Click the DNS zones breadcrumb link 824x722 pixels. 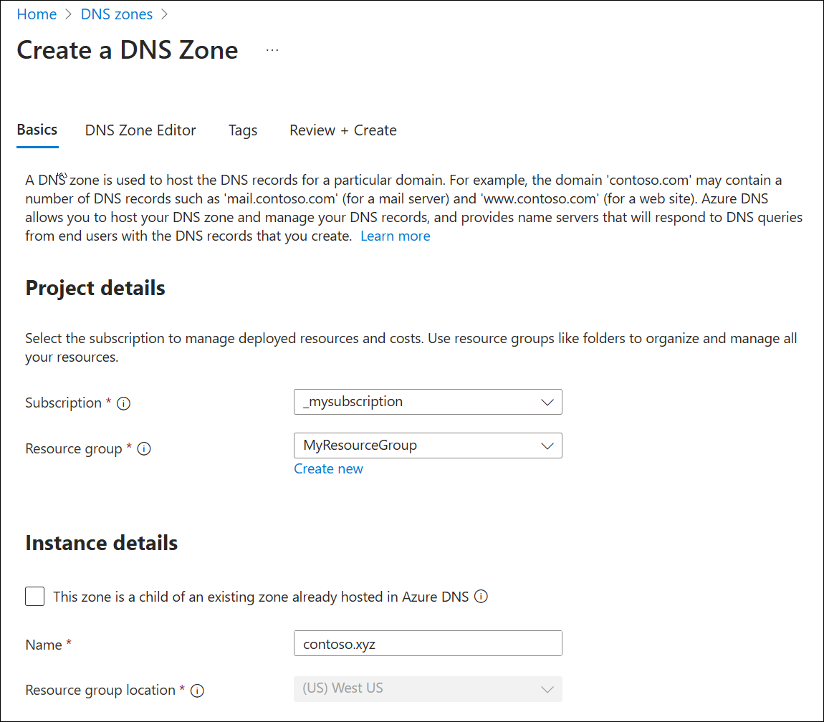pos(116,14)
